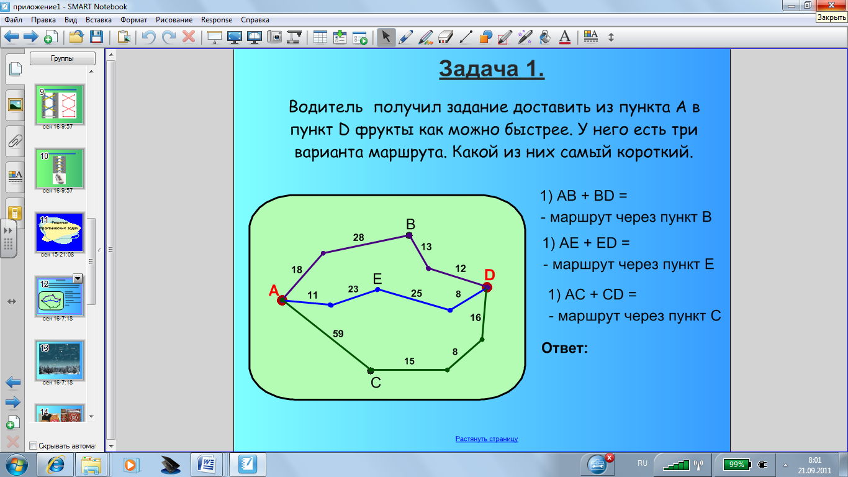Select the Magic Pen tool
This screenshot has width=848, height=477.
(525, 37)
